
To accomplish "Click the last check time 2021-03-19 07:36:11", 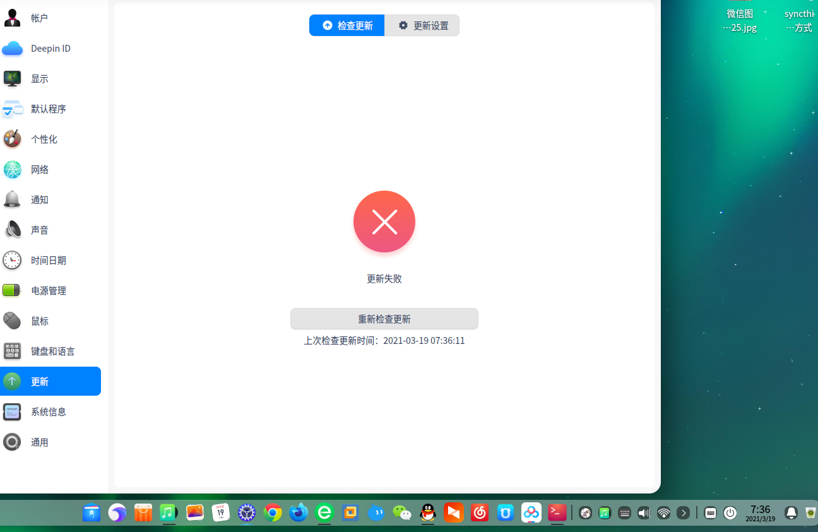I will tap(424, 341).
